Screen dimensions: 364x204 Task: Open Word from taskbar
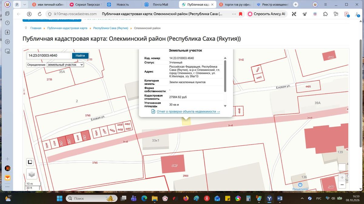click(280, 198)
